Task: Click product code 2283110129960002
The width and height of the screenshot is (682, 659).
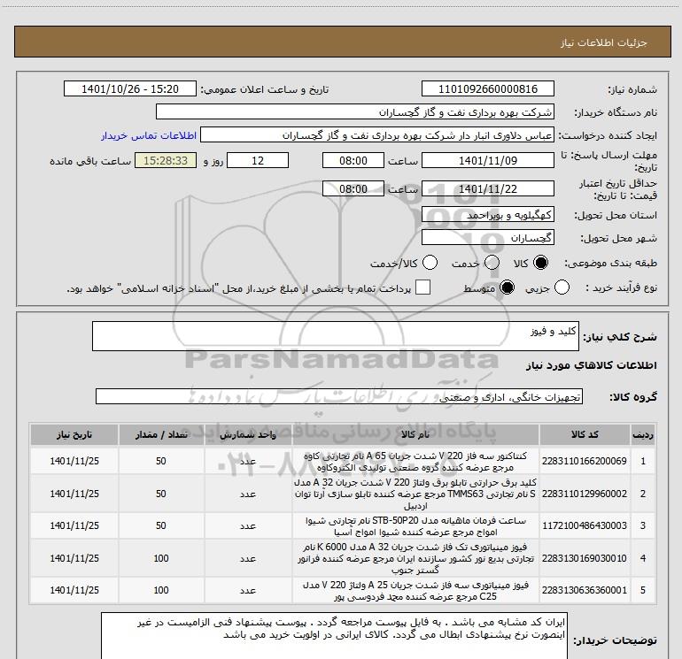Action: [x=585, y=494]
